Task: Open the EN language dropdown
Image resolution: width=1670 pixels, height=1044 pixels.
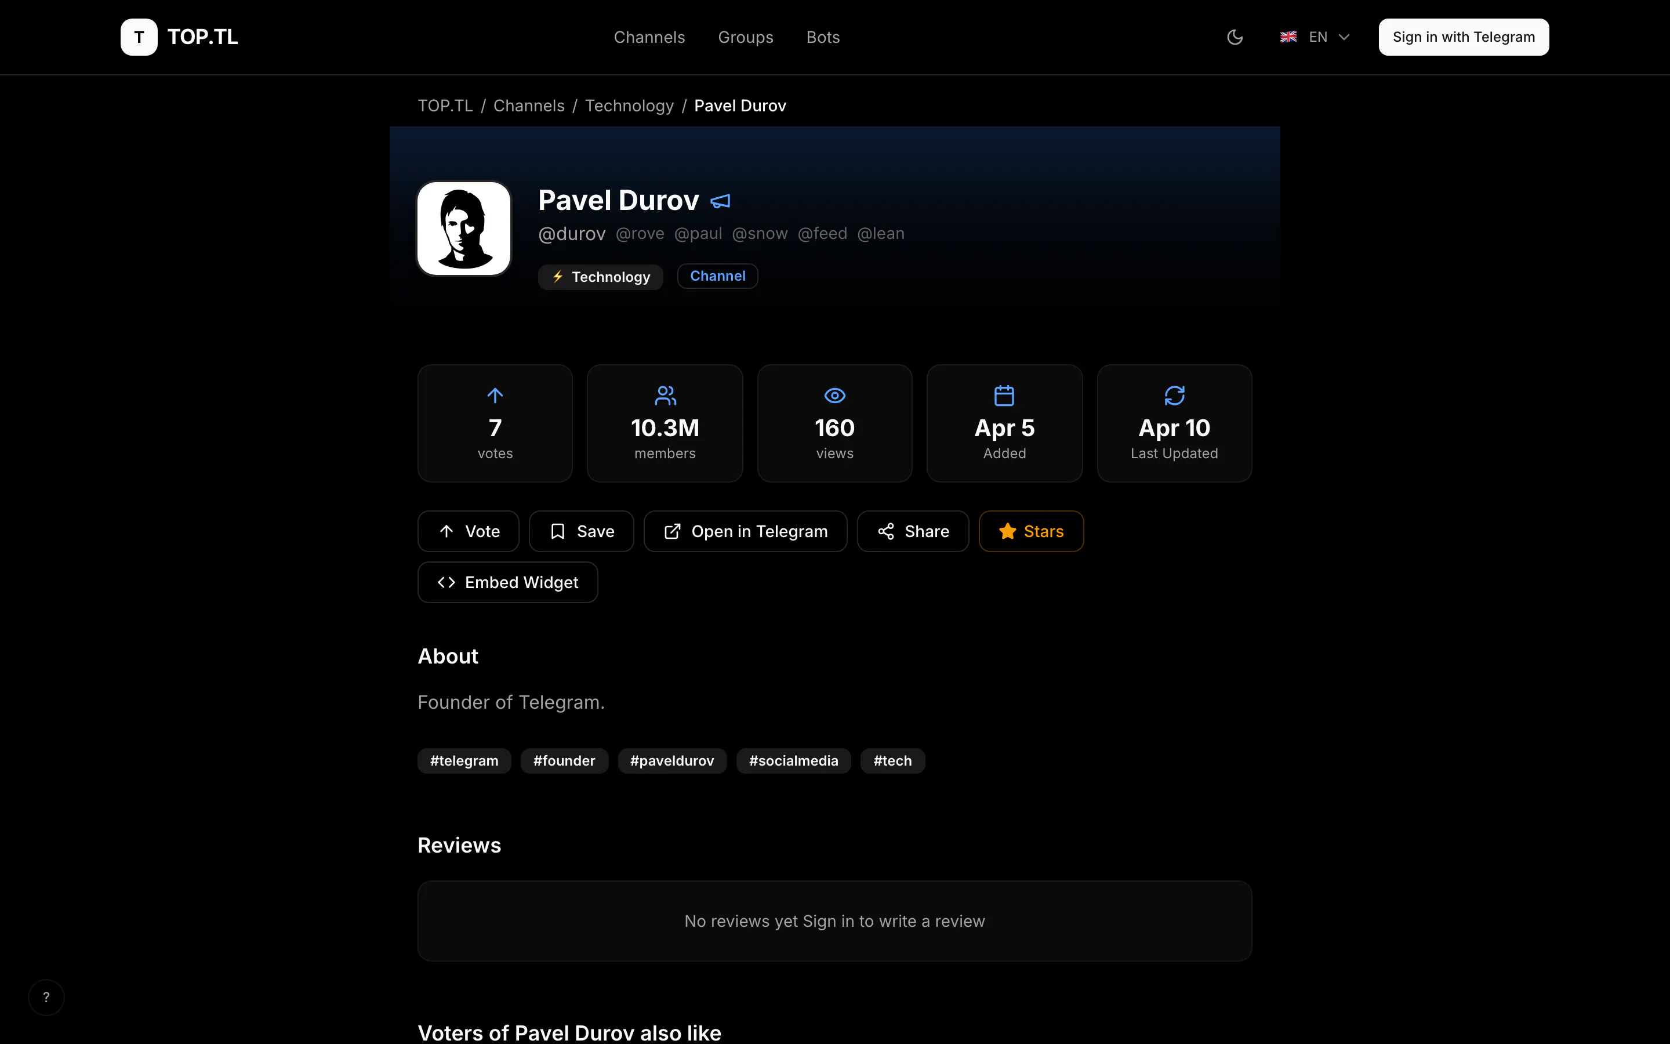Action: [x=1315, y=37]
